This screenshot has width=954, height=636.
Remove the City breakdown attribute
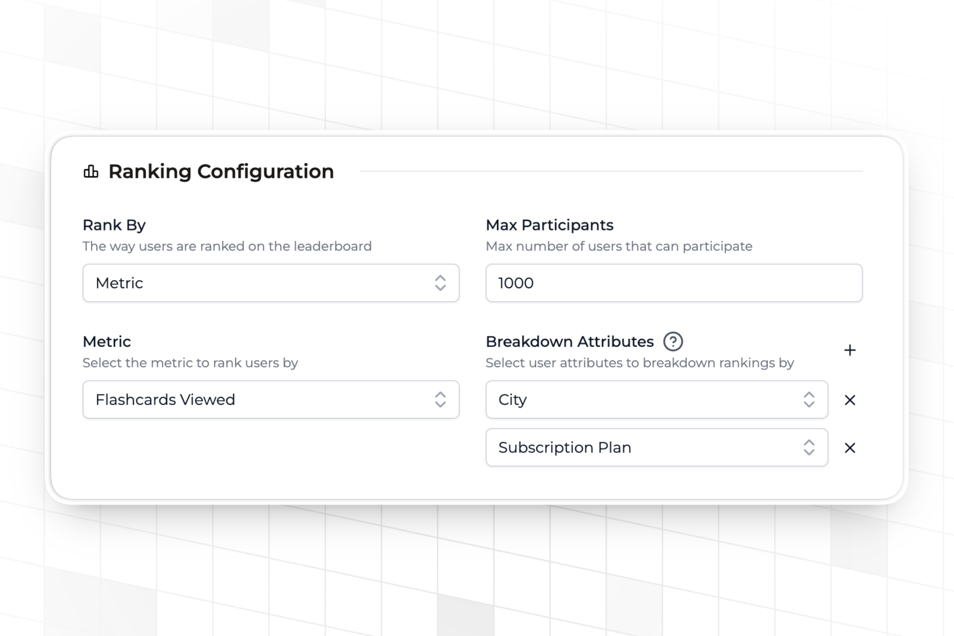tap(850, 400)
